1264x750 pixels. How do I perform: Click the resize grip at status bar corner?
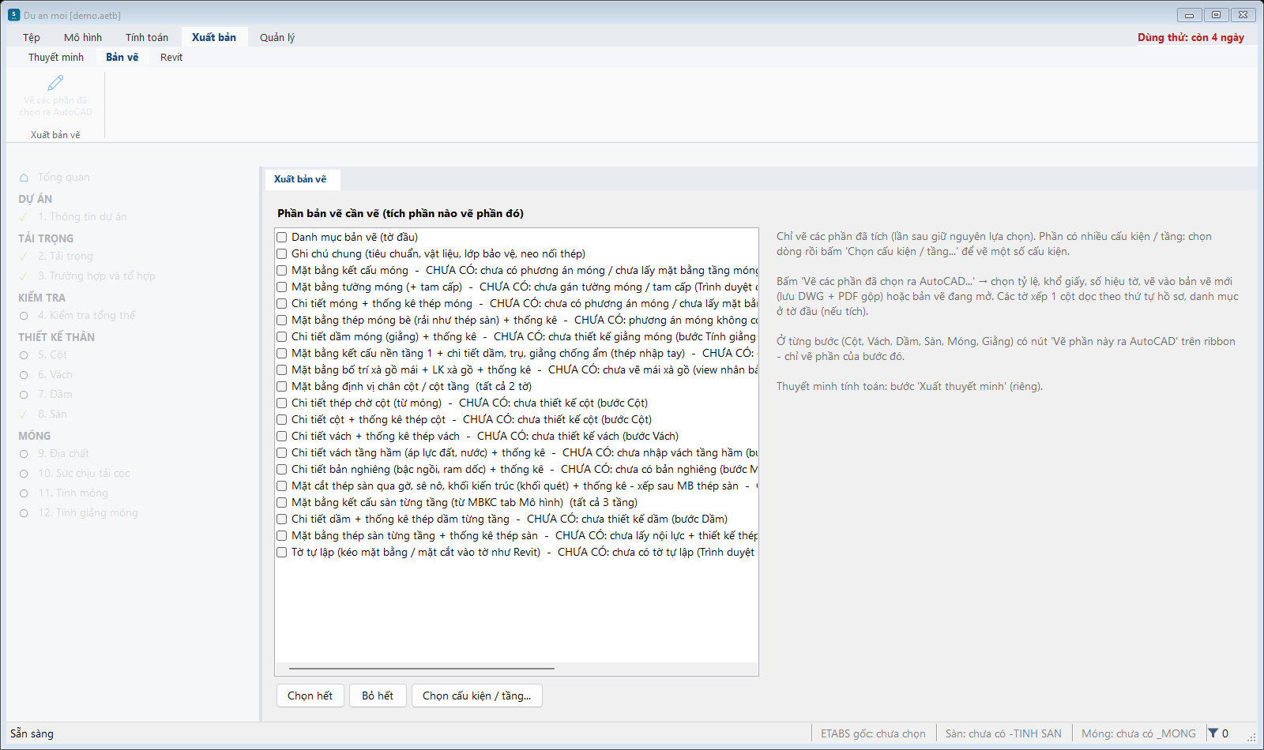click(1251, 737)
